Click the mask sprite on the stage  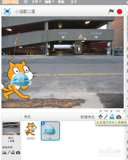point(21,79)
